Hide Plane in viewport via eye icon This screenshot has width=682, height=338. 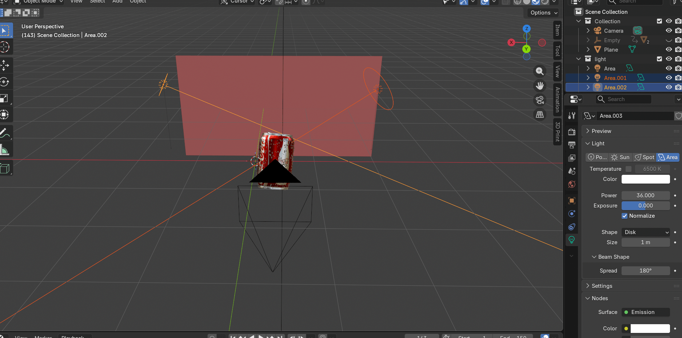tap(669, 49)
